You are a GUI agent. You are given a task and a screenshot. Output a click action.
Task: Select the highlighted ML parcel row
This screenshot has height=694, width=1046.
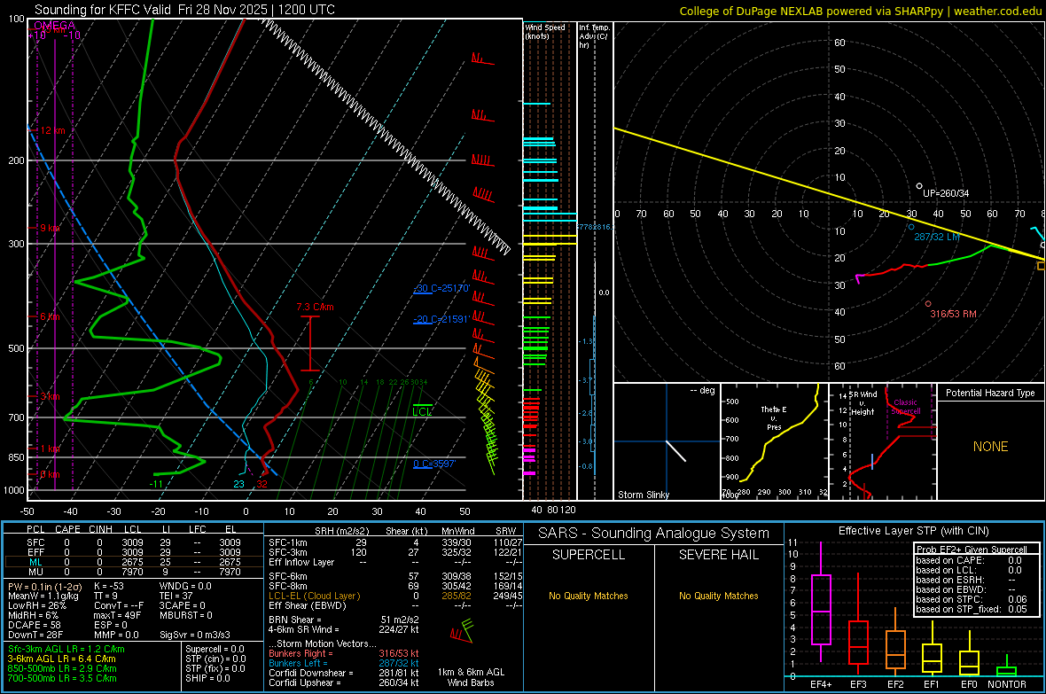click(x=134, y=562)
